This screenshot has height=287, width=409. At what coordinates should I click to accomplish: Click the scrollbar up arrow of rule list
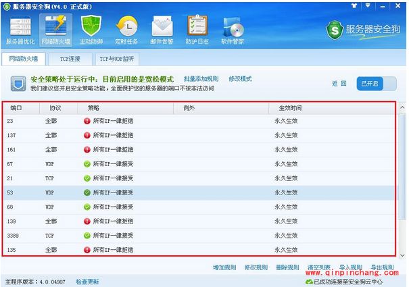pyautogui.click(x=402, y=107)
